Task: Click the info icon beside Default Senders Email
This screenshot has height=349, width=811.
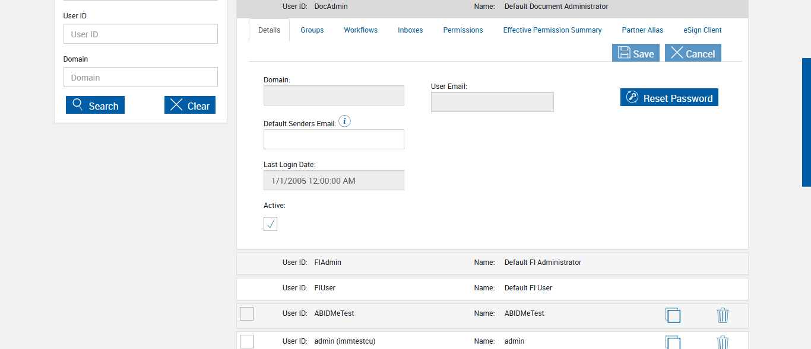Action: point(345,121)
